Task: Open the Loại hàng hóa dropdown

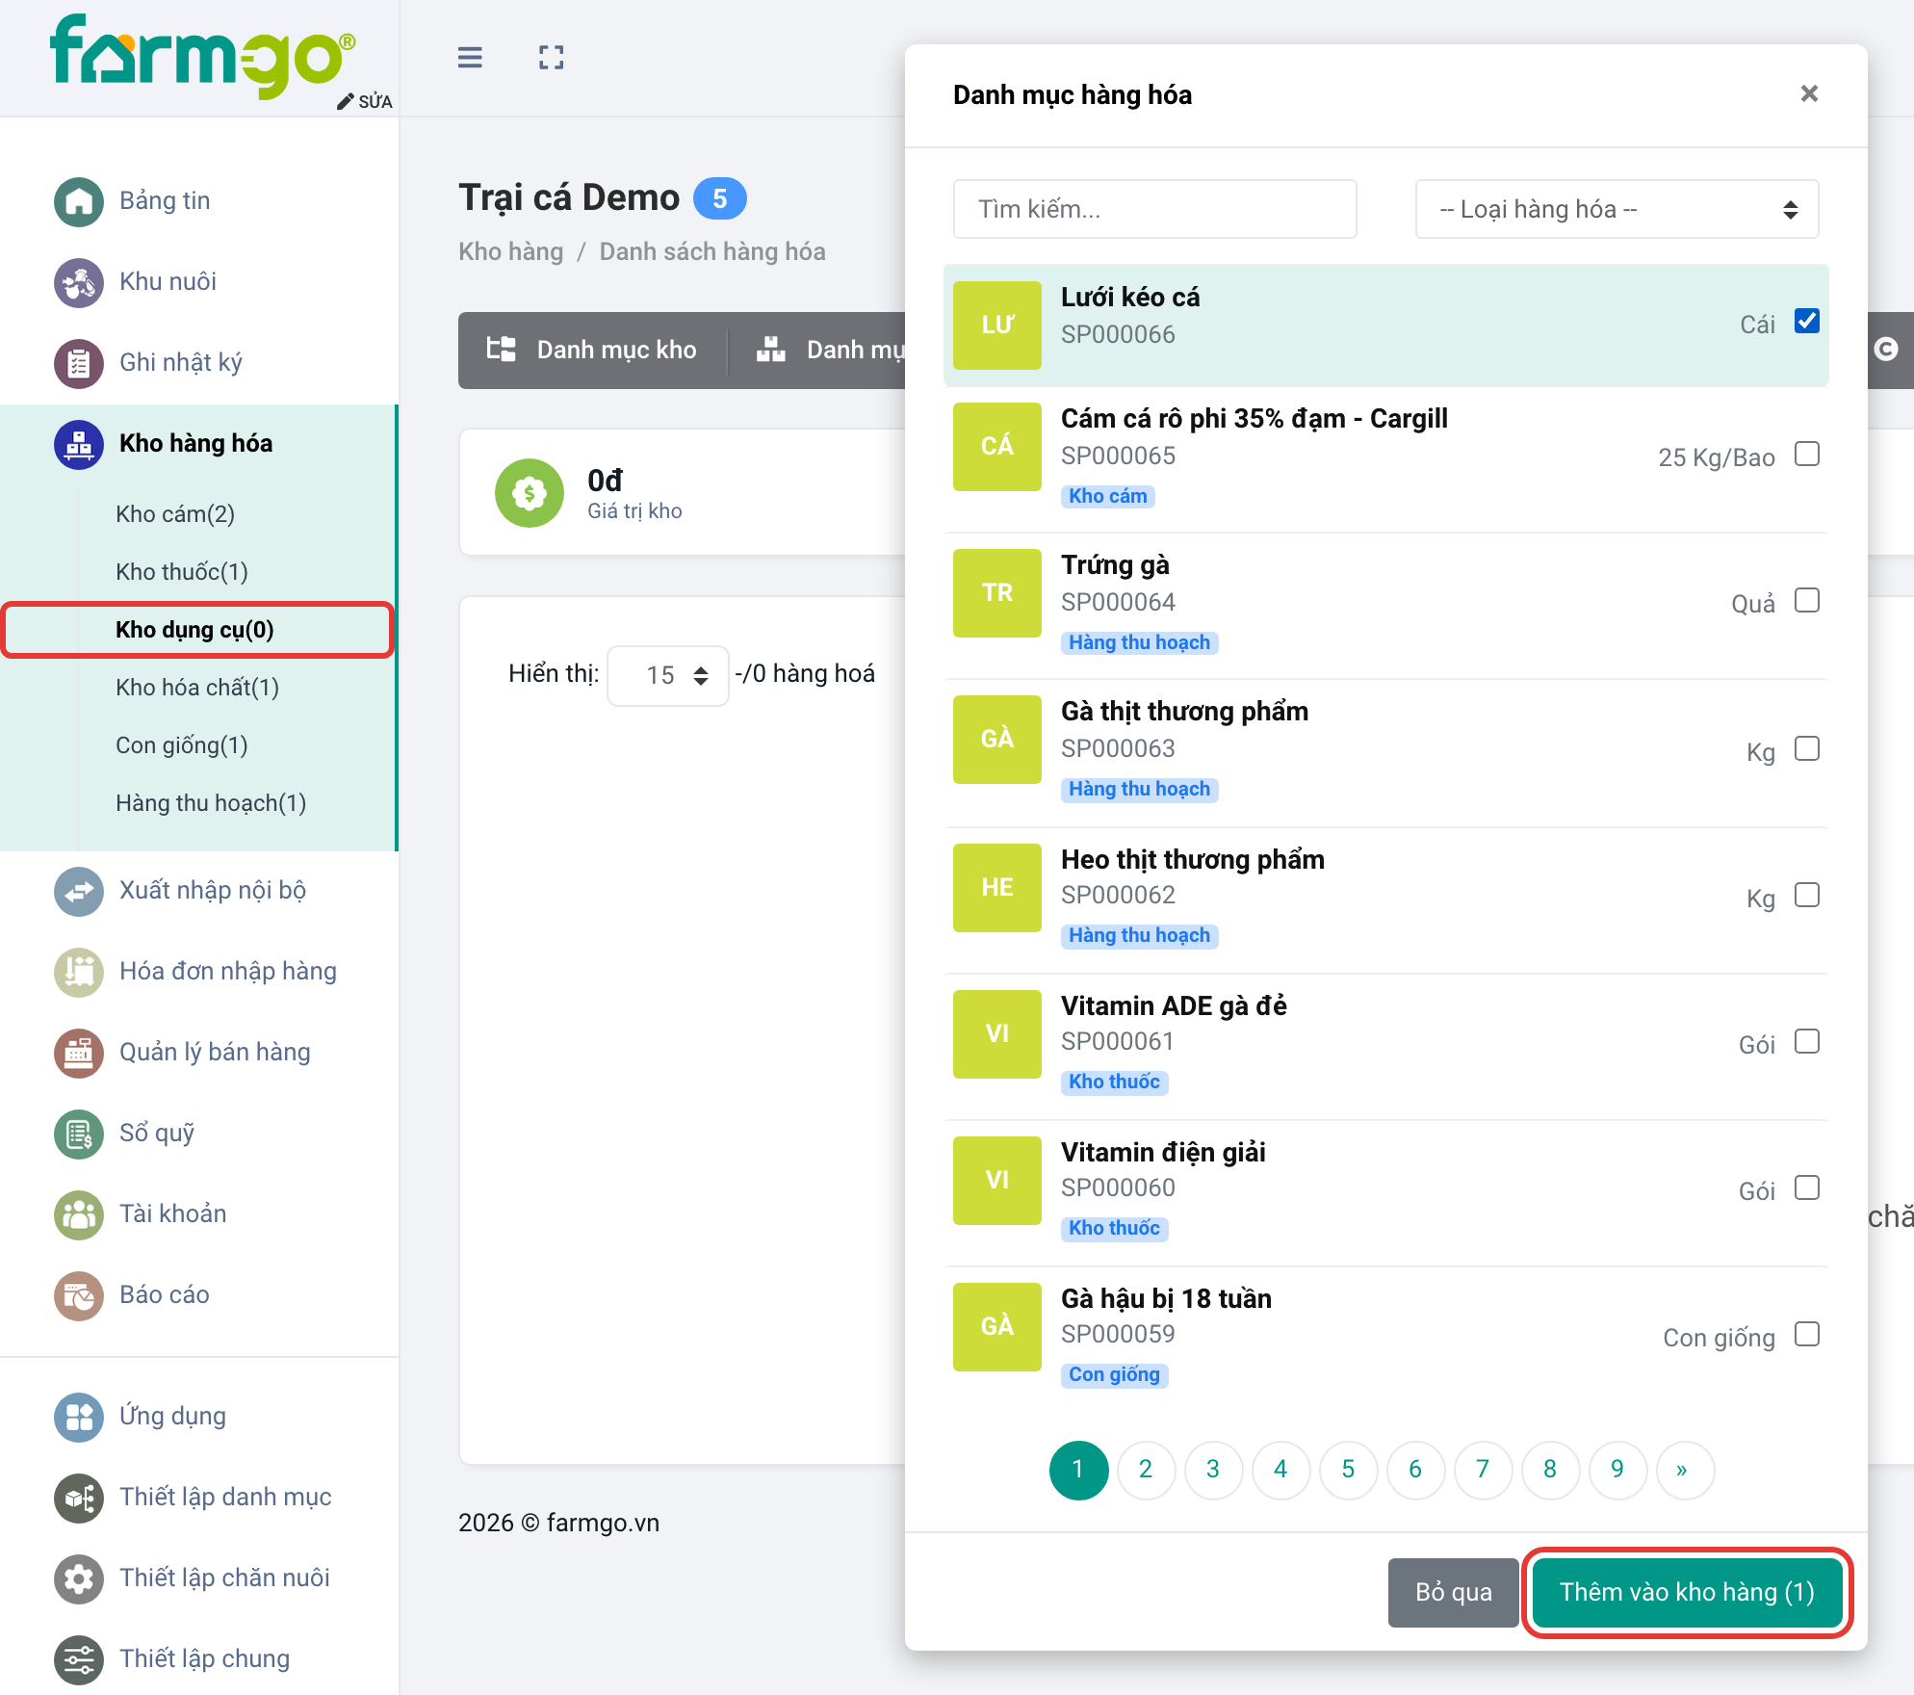Action: coord(1617,209)
